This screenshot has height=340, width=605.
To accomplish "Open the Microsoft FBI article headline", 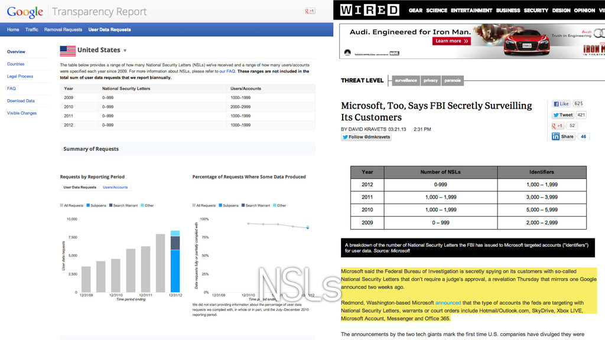I will tap(436, 112).
